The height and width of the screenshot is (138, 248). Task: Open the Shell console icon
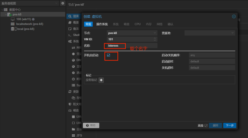pos(70,35)
